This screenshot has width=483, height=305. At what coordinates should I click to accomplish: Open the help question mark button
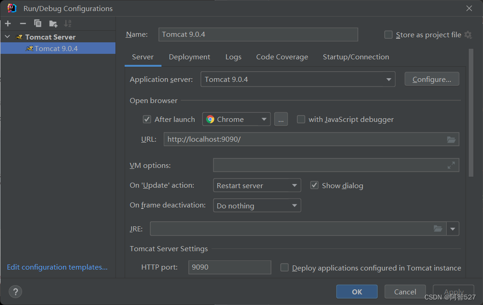(x=15, y=292)
